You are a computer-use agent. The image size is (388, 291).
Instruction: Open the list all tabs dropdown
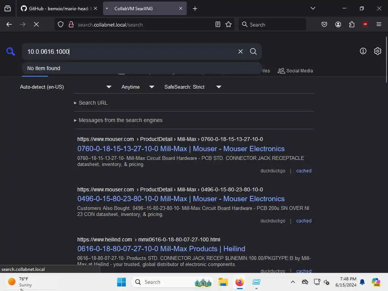313,8
